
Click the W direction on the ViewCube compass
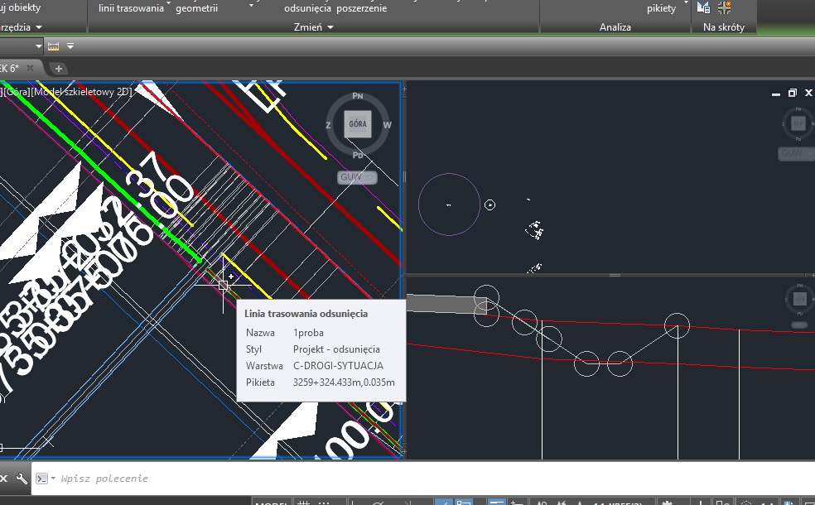tap(388, 125)
